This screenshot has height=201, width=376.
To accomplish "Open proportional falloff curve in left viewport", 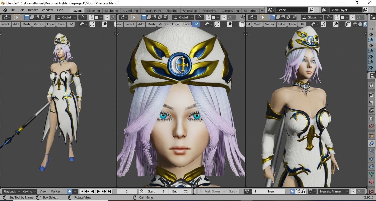I will 113,17.
